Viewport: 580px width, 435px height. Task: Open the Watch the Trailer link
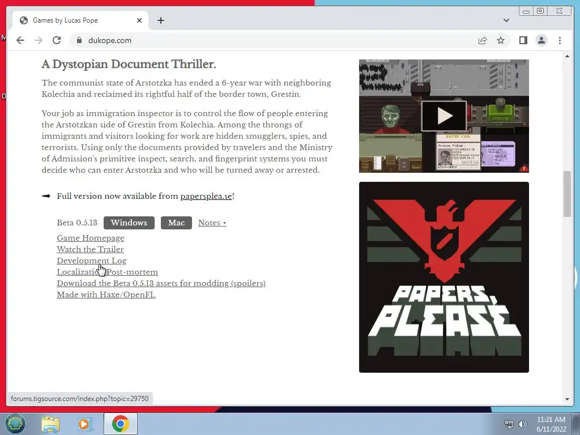coord(90,249)
